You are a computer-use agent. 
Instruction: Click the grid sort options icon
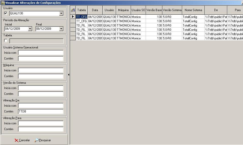73,10
